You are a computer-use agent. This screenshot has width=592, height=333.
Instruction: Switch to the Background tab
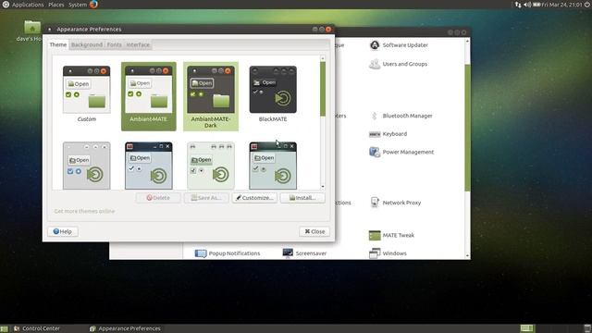[x=87, y=44]
